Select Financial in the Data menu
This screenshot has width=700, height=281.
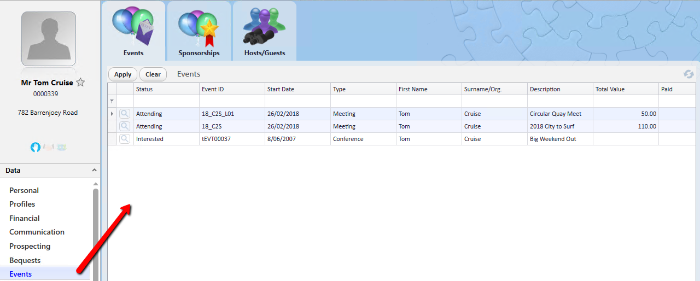[25, 218]
